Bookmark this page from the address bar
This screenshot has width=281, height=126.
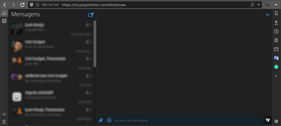pyautogui.click(x=252, y=5)
